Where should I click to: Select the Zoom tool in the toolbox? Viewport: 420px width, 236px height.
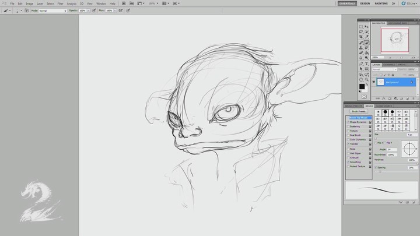[367, 80]
